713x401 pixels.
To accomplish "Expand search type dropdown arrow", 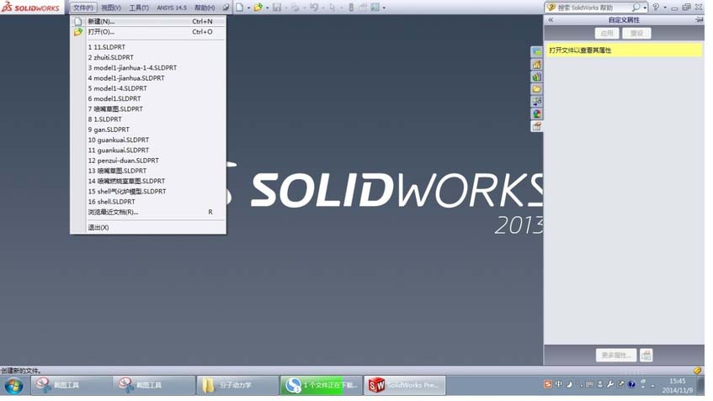I will click(x=645, y=8).
